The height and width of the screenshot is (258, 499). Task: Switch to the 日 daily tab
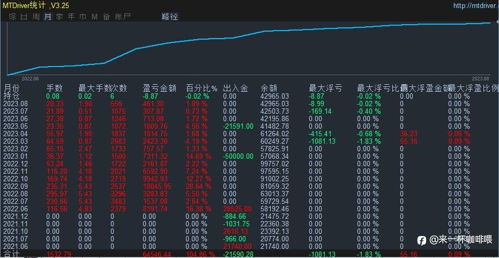tap(24, 17)
